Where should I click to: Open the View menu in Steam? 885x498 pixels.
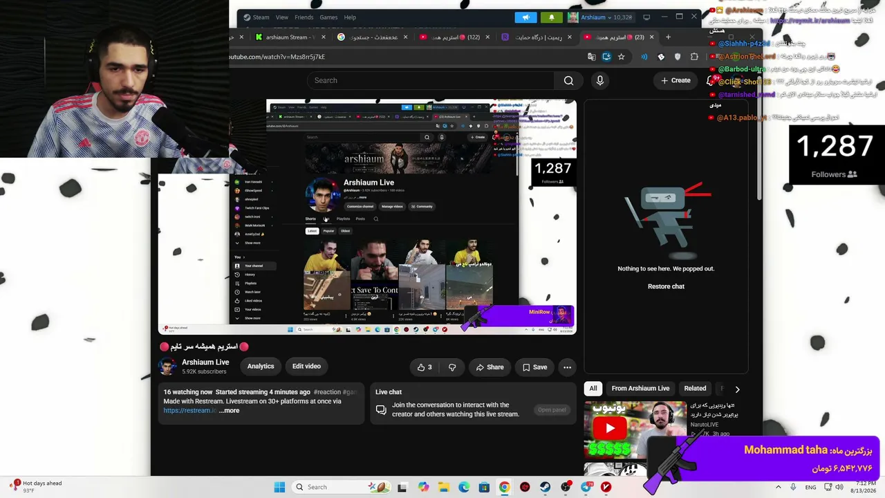tap(282, 17)
